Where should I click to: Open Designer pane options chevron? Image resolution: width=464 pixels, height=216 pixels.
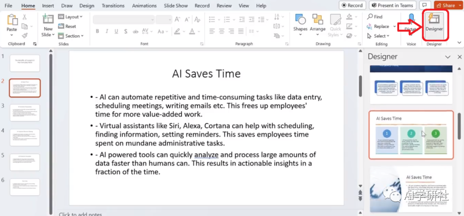(448, 57)
